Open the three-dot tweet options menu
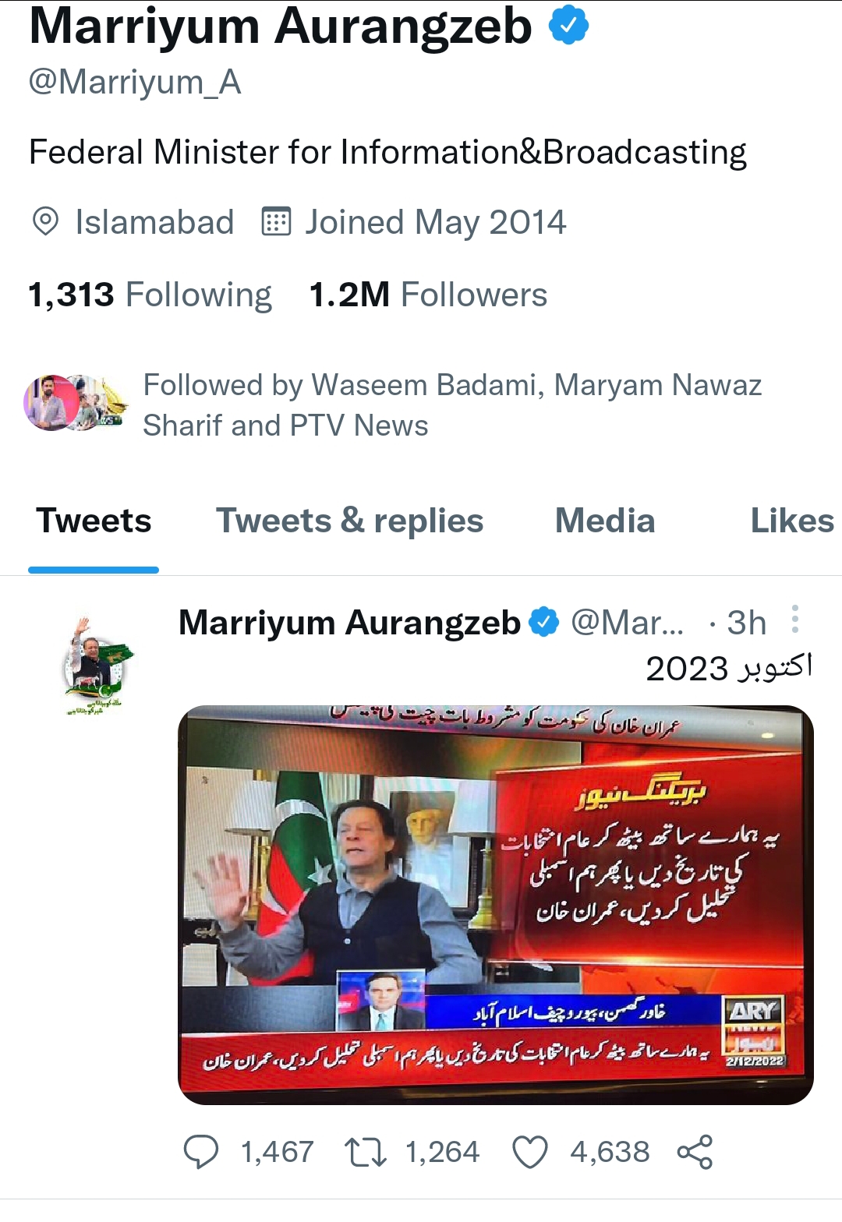The width and height of the screenshot is (842, 1222). click(x=795, y=619)
